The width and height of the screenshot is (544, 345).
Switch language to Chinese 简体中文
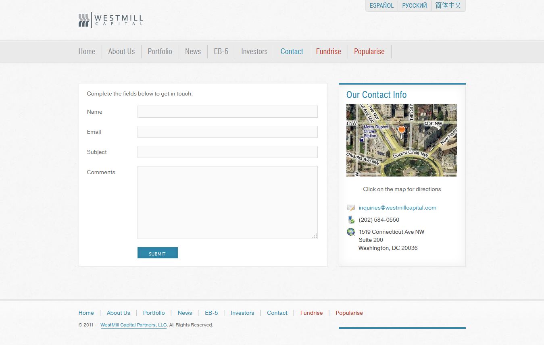point(448,6)
